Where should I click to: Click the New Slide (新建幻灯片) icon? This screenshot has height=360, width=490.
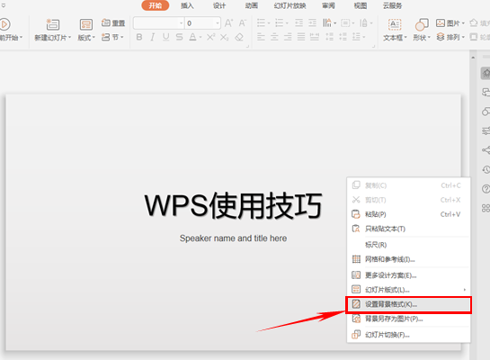click(x=52, y=24)
